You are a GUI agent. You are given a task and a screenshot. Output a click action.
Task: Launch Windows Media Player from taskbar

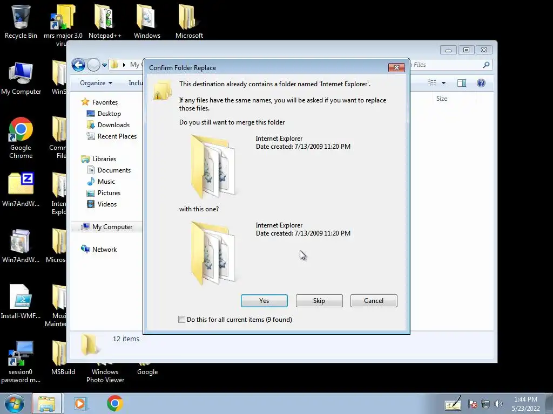click(80, 403)
